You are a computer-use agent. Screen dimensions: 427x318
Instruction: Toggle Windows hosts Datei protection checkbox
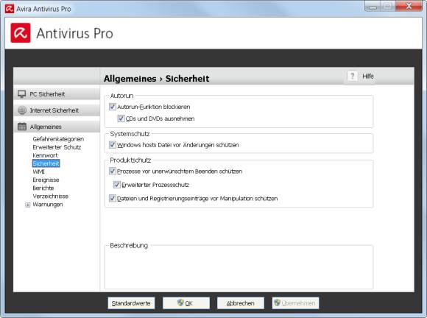pos(112,144)
